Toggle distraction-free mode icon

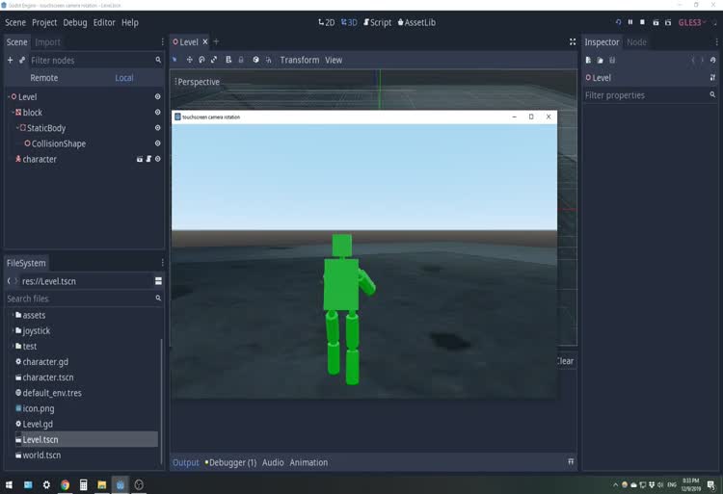pyautogui.click(x=573, y=42)
